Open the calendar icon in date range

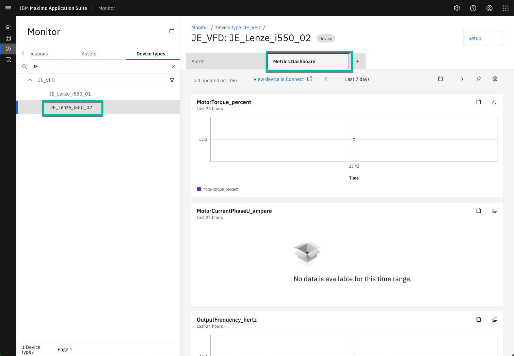(x=440, y=79)
